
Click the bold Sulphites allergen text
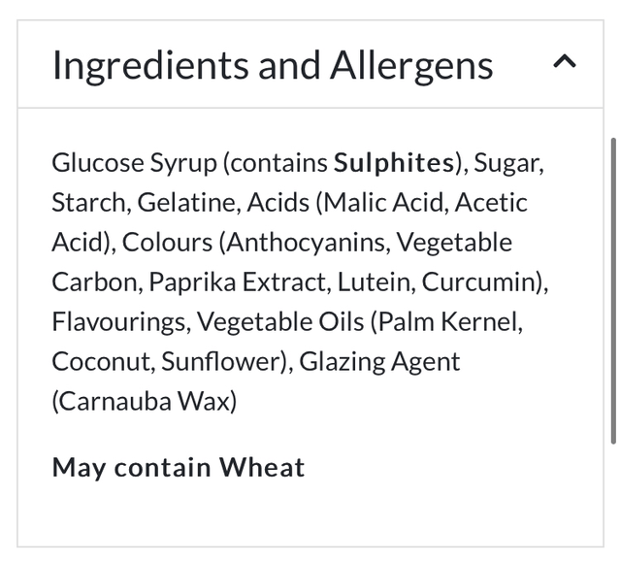coord(394,162)
